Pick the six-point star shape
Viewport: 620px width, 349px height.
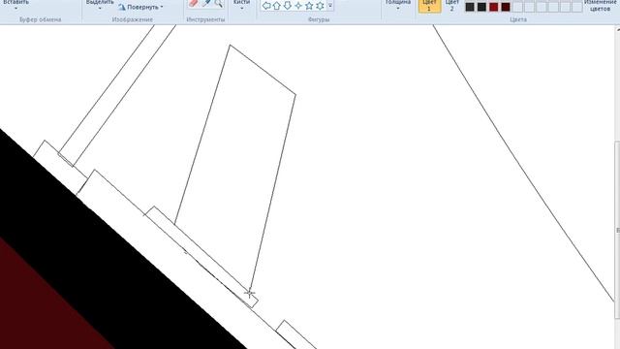(320, 6)
